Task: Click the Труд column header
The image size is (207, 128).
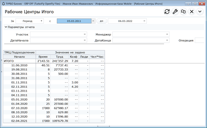Action: [59, 57]
